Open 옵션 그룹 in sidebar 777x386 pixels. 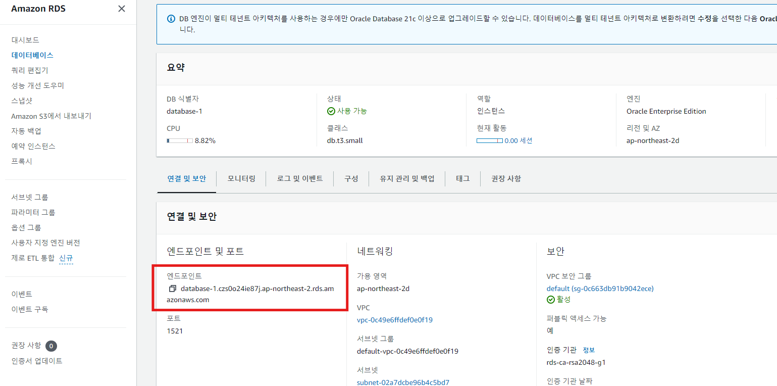pyautogui.click(x=26, y=227)
